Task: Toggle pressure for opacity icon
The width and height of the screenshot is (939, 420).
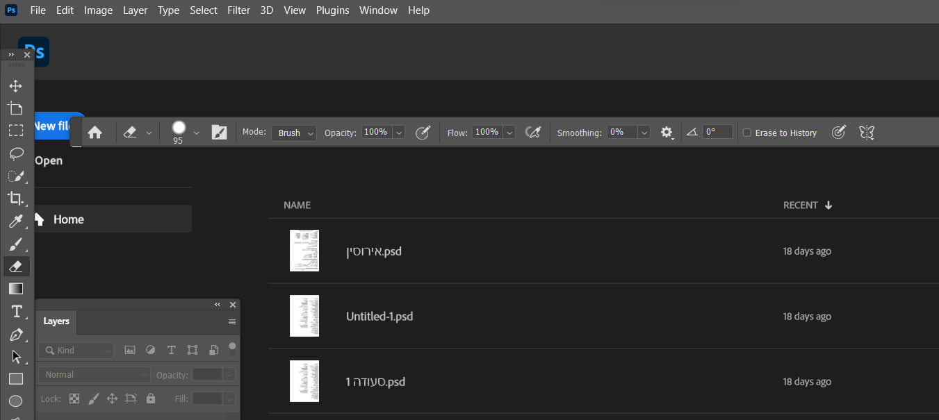Action: (x=423, y=133)
